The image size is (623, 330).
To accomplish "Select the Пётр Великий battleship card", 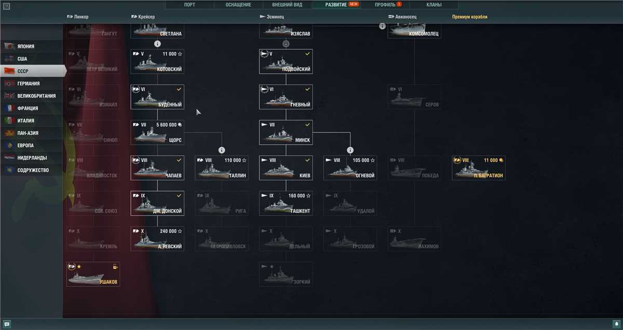I will click(93, 61).
